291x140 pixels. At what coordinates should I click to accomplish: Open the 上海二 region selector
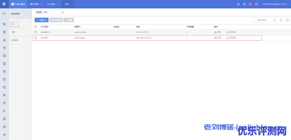(53, 4)
